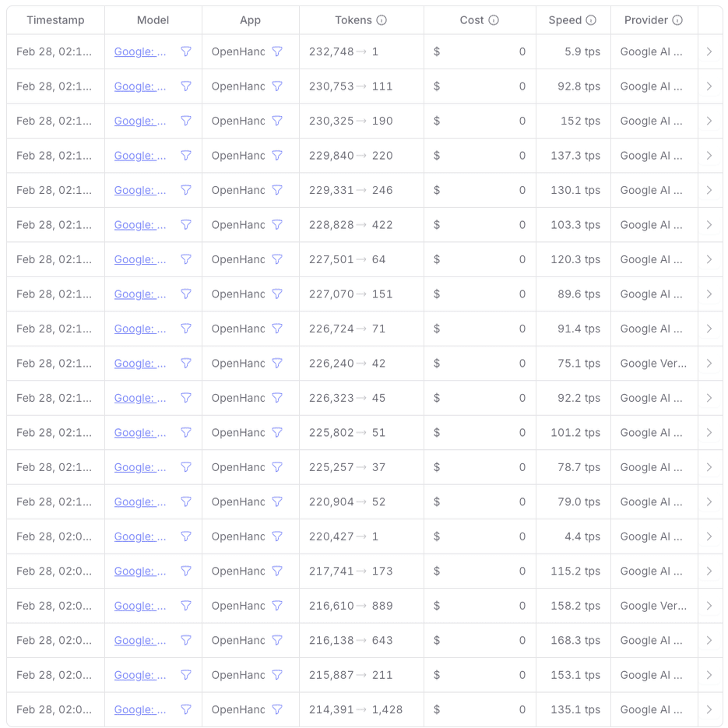Viewport: 728px width, 728px height.
Task: Filter by model in the 220,904 tokens row
Action: tap(186, 502)
